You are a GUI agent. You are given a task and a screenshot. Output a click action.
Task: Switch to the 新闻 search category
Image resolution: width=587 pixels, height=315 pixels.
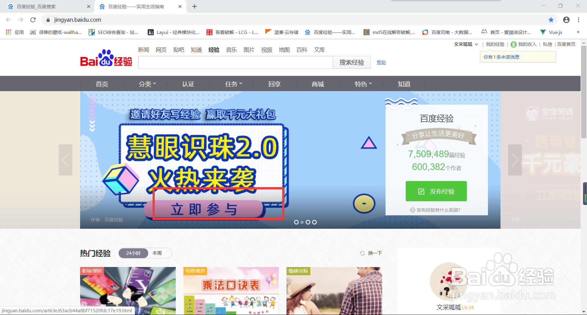click(x=143, y=50)
